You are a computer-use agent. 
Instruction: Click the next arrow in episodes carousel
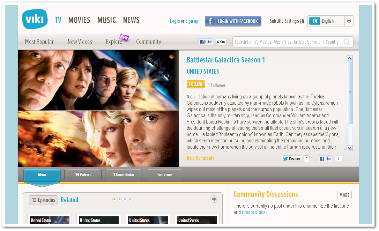coord(214,199)
